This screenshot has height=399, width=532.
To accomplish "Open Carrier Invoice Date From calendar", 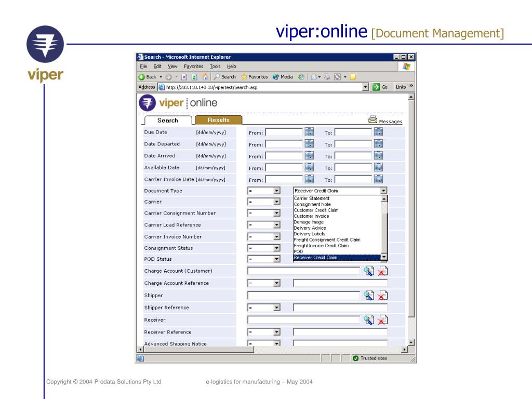I will pos(309,179).
